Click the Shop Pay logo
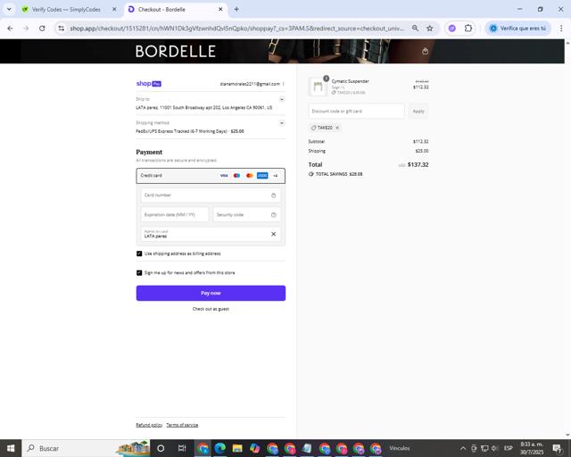Screen dimensions: 571x457 [149, 83]
